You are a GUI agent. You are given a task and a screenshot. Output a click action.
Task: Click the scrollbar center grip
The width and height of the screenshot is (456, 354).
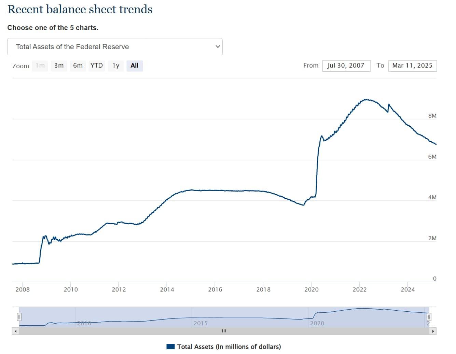(224, 331)
